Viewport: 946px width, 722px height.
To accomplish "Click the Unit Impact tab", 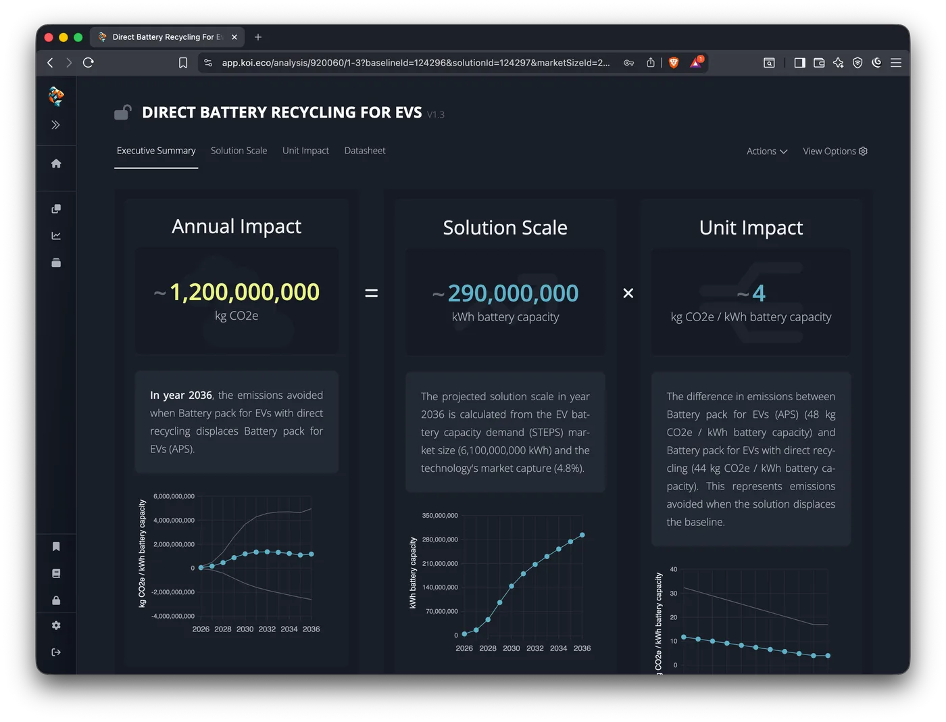I will point(305,151).
